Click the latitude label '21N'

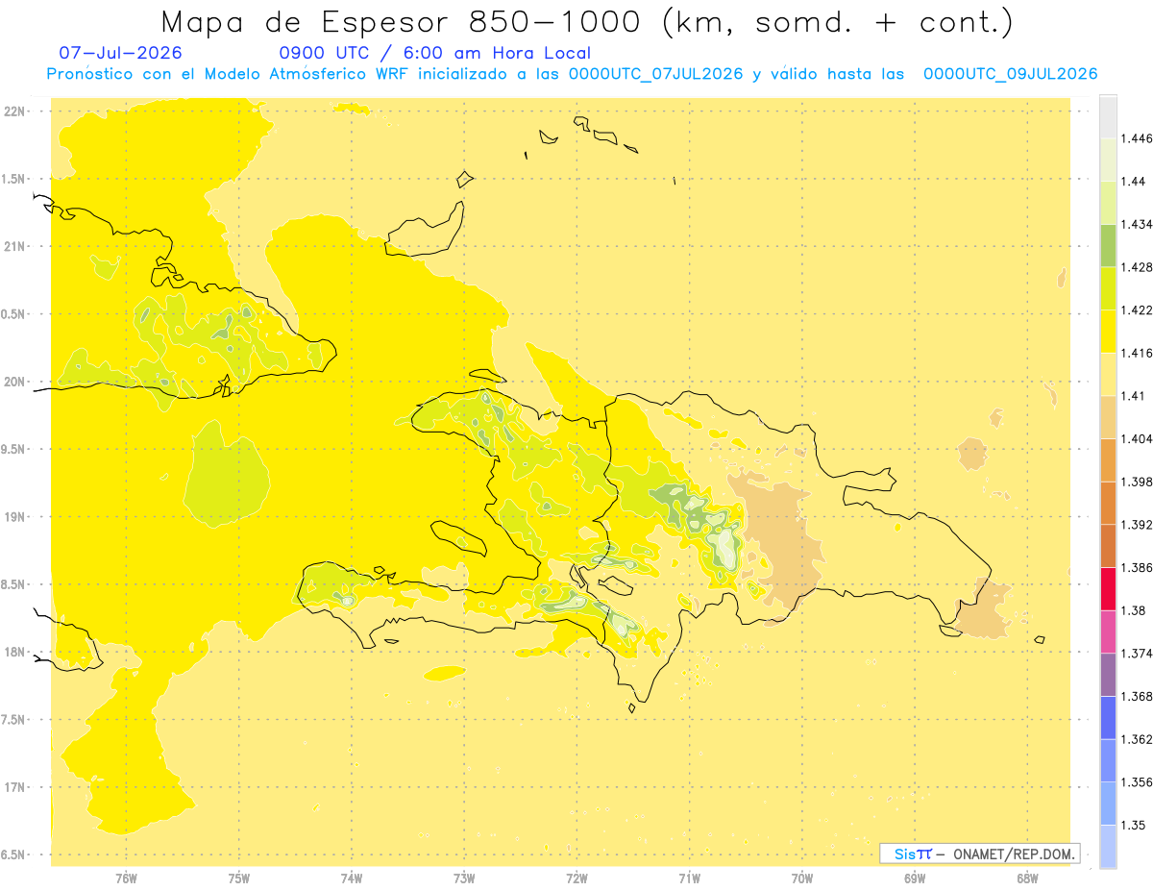point(14,247)
